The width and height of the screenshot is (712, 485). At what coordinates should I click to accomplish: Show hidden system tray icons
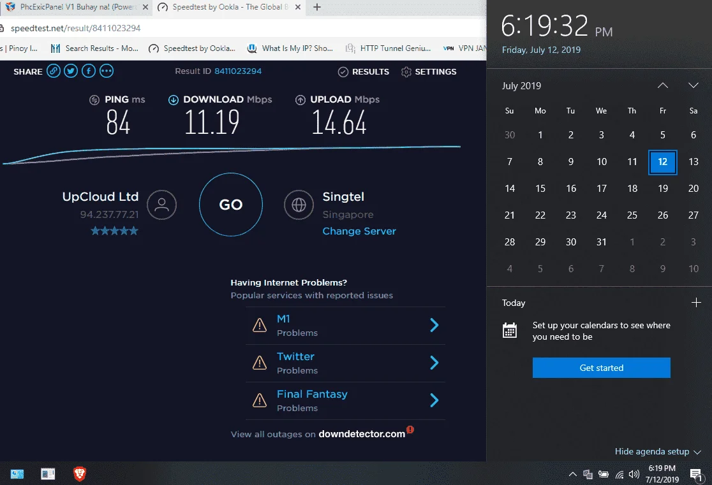click(x=573, y=474)
